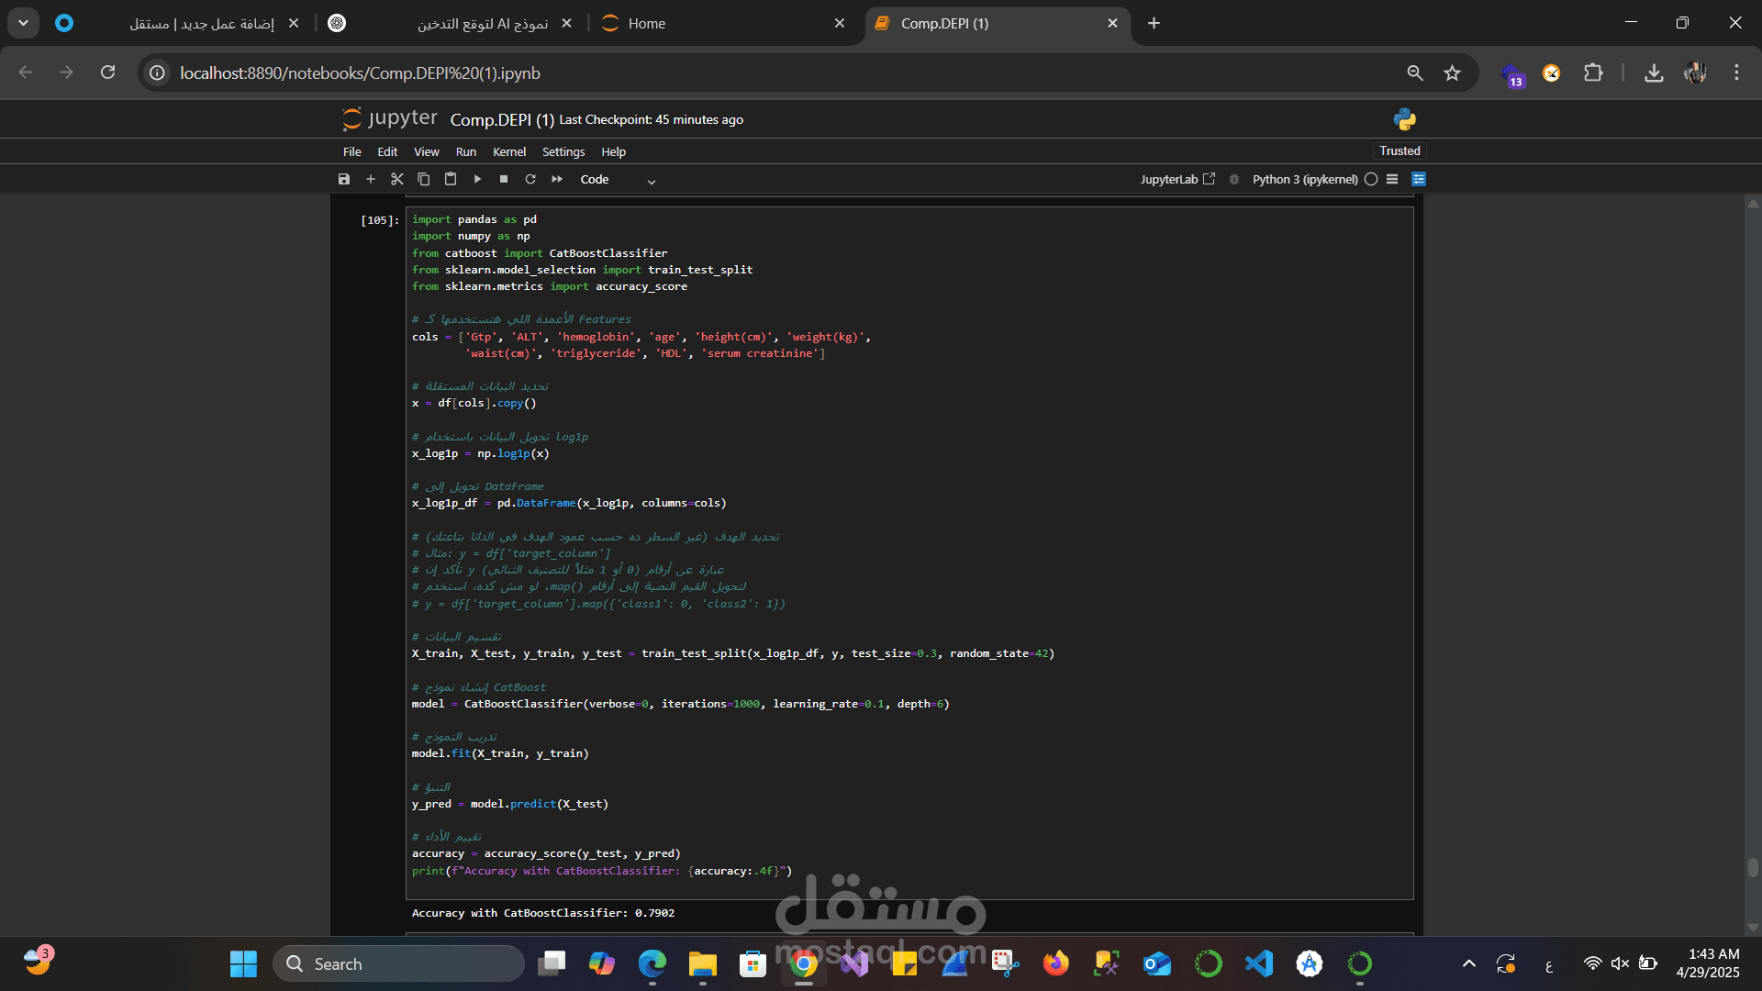Click Python 3 (ipykernel) kernel selector
This screenshot has width=1762, height=991.
coord(1304,179)
